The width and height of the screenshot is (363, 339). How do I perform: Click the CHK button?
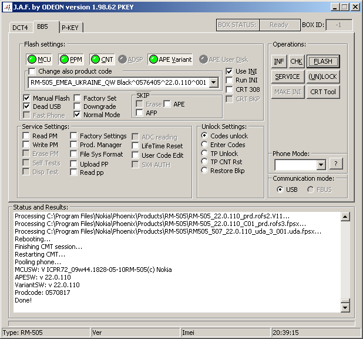296,61
